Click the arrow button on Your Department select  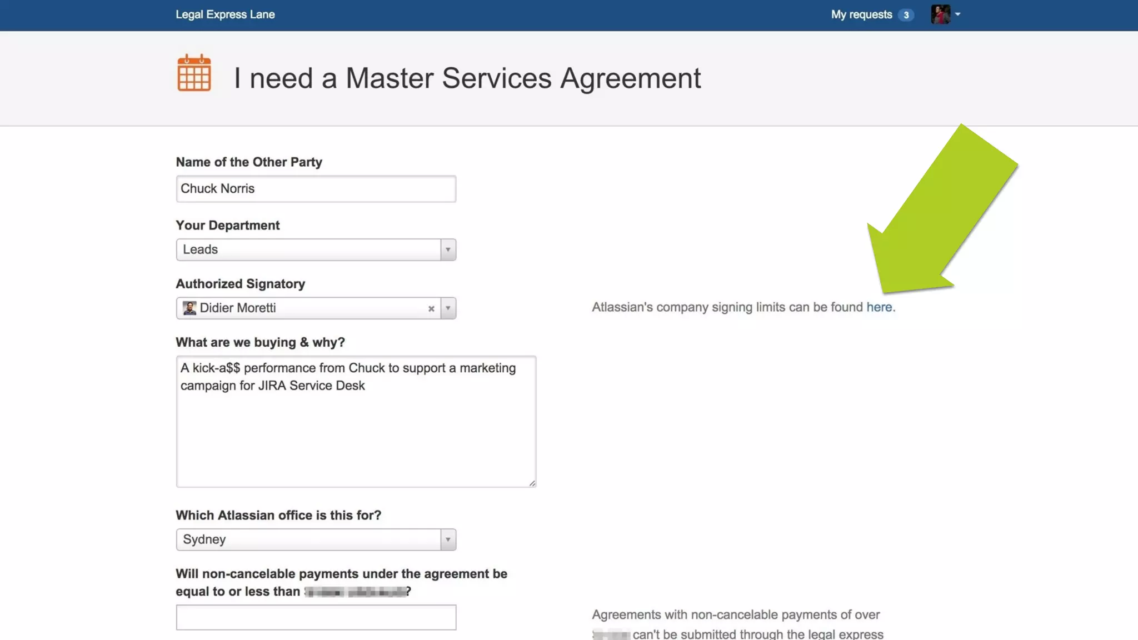pyautogui.click(x=448, y=249)
